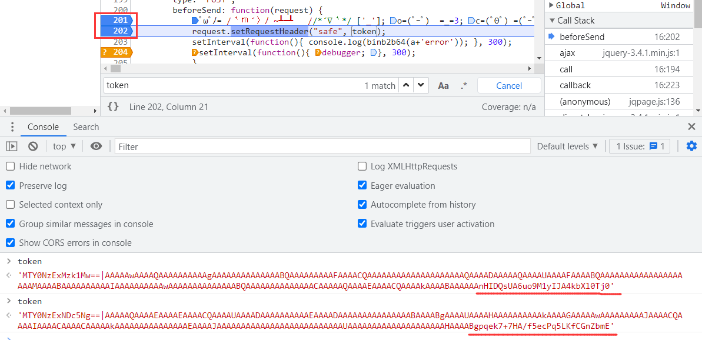Click Cancel in the search bar
Image resolution: width=702 pixels, height=340 pixels.
[509, 86]
